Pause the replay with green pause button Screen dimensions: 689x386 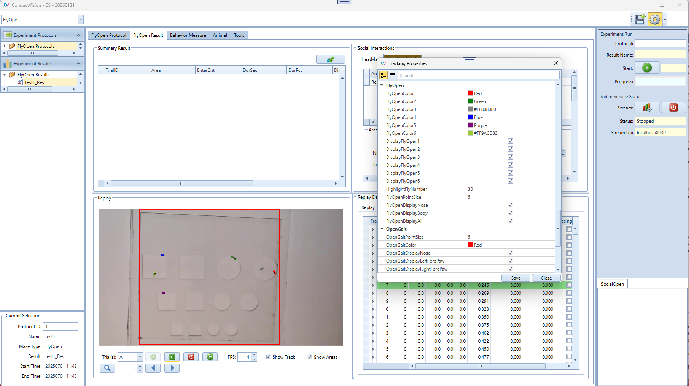(172, 357)
